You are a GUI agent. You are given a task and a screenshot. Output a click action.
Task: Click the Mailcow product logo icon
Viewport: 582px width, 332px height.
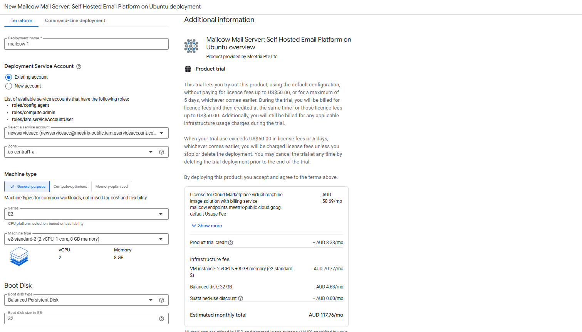pos(191,46)
